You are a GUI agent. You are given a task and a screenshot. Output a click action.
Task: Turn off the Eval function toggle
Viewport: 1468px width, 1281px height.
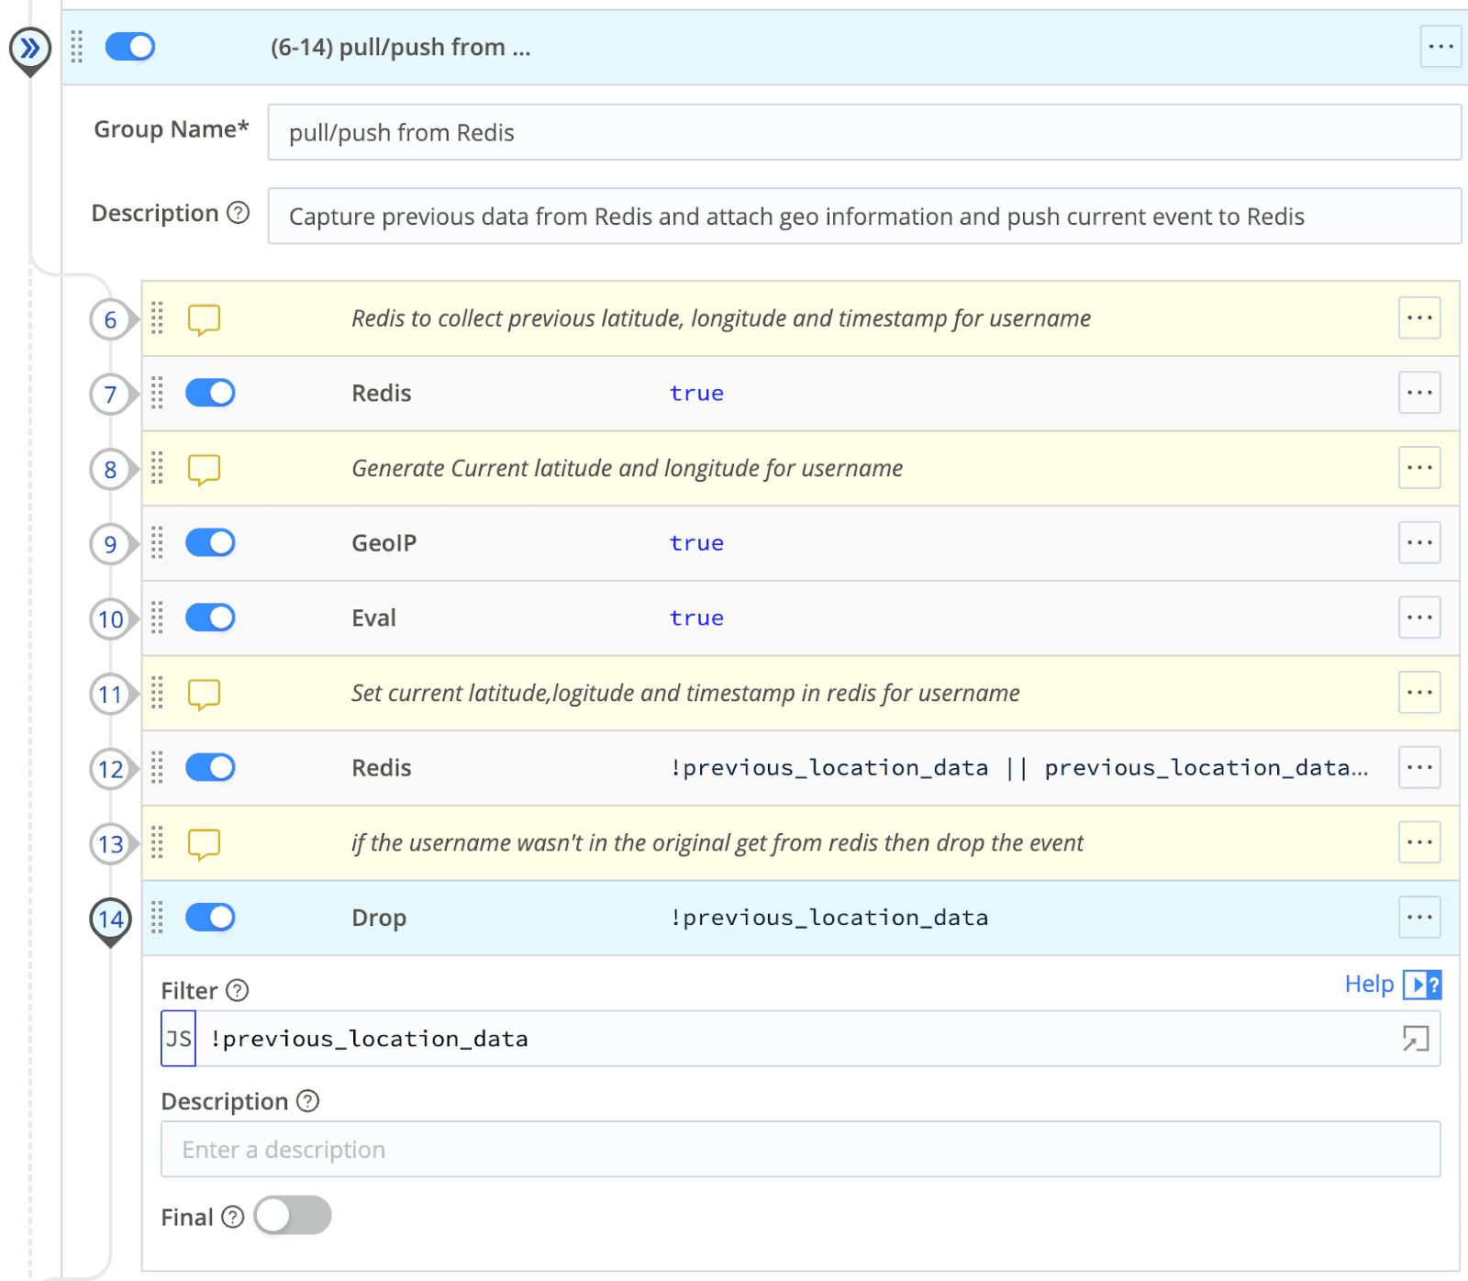tap(210, 618)
